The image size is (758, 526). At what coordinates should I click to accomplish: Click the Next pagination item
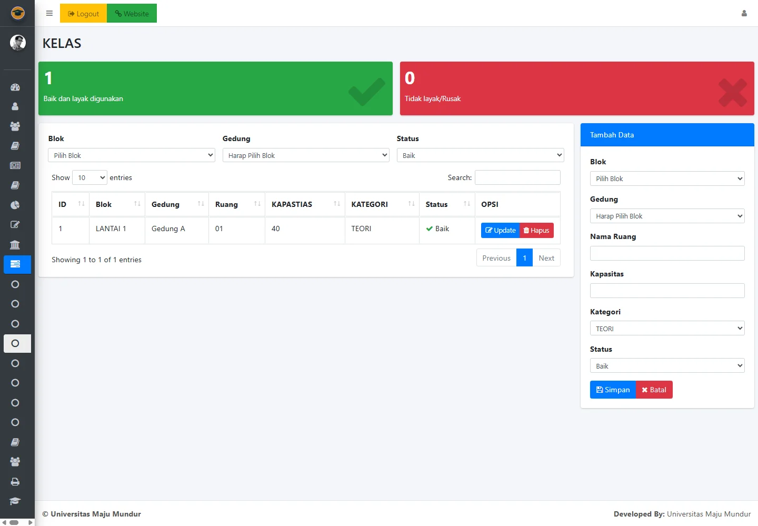tap(546, 258)
